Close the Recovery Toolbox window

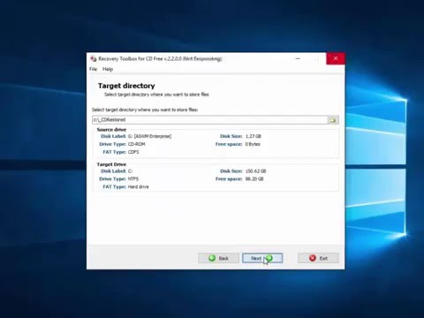[336, 58]
